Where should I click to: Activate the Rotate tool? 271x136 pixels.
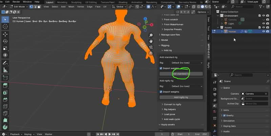click(5, 41)
